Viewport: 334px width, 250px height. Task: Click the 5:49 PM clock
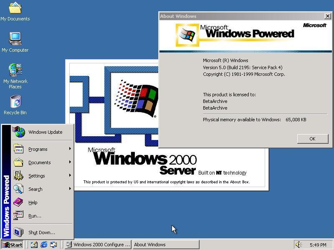318,245
